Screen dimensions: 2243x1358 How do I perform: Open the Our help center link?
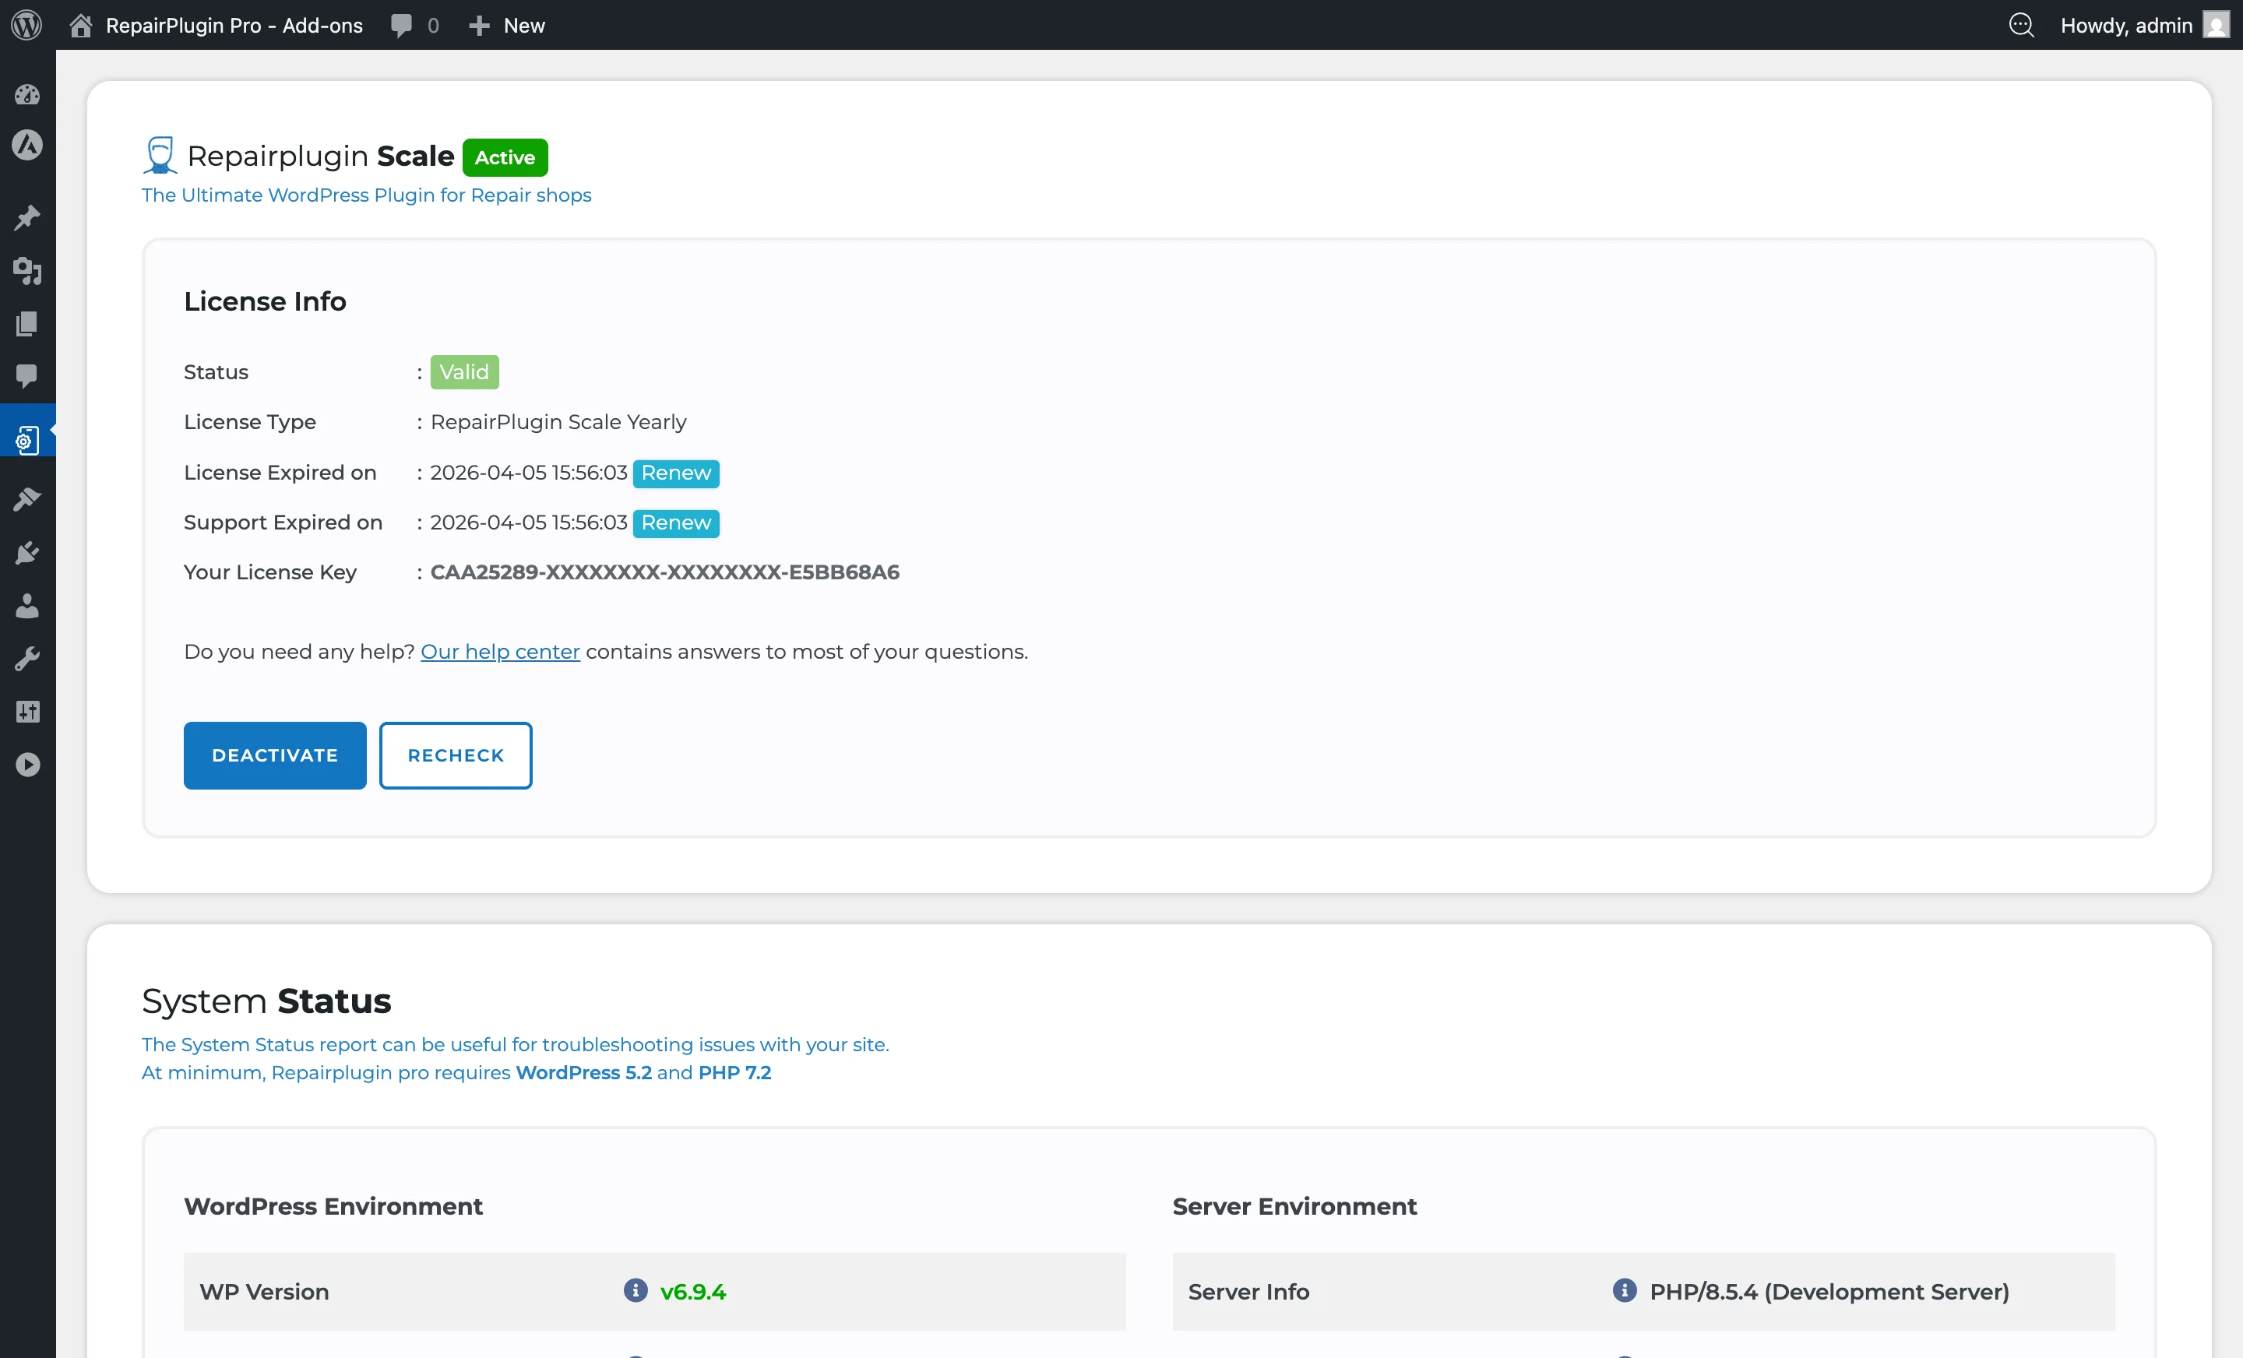pyautogui.click(x=500, y=652)
